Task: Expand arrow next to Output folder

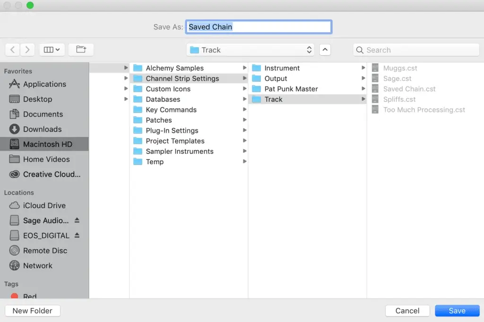Action: click(x=363, y=78)
